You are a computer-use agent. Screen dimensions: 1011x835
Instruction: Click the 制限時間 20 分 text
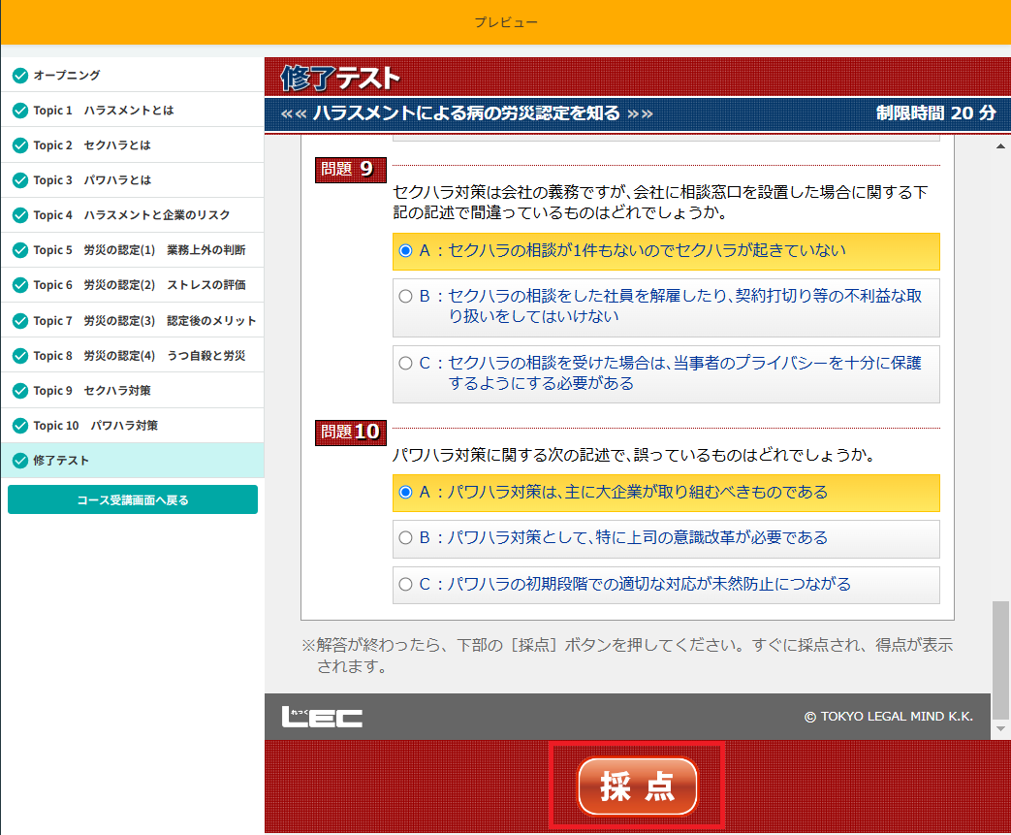(935, 112)
